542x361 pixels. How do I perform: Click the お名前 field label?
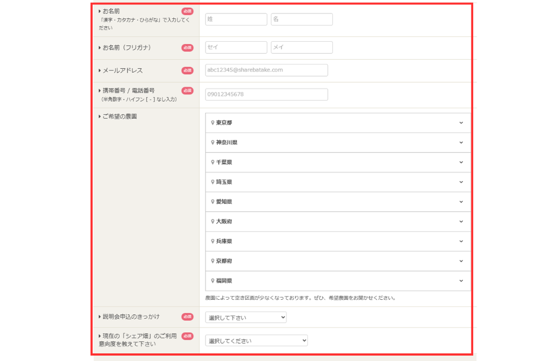click(111, 11)
